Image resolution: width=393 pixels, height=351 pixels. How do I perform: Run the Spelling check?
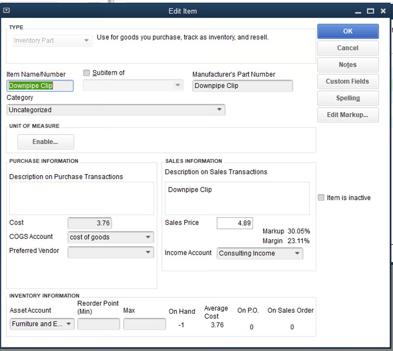pyautogui.click(x=348, y=98)
